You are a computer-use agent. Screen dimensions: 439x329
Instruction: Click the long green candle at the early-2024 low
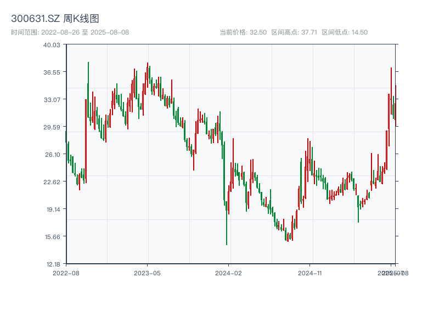point(227,223)
